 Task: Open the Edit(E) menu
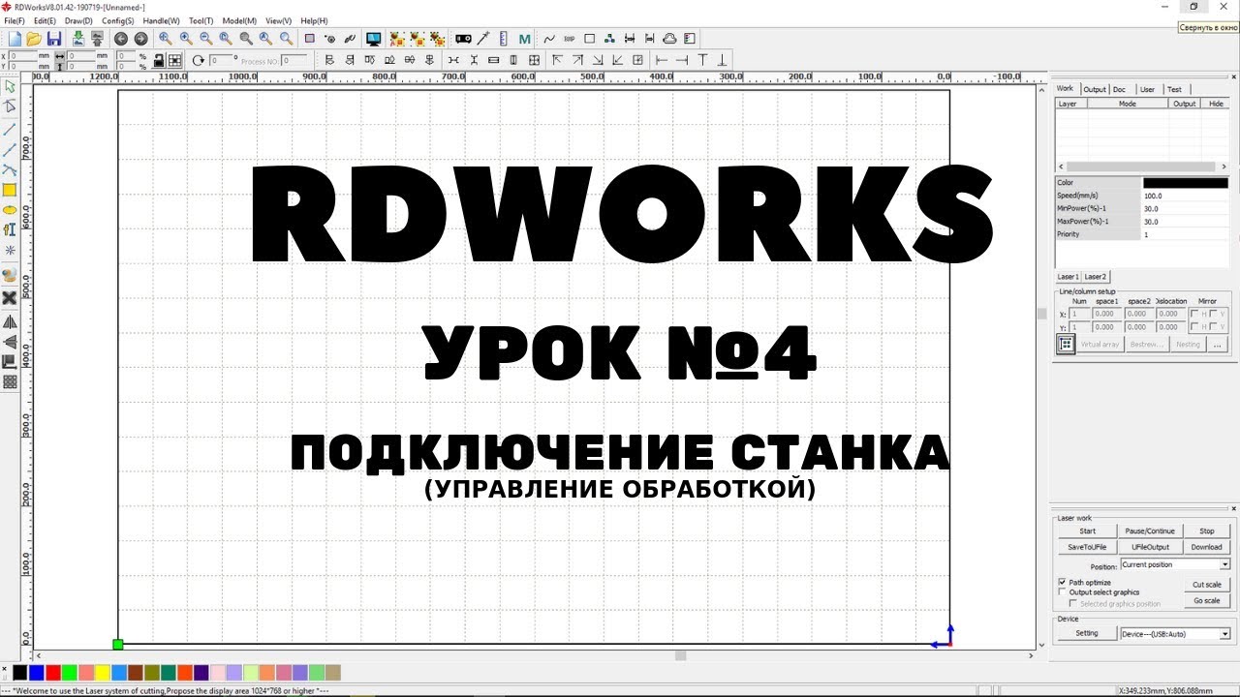point(45,20)
